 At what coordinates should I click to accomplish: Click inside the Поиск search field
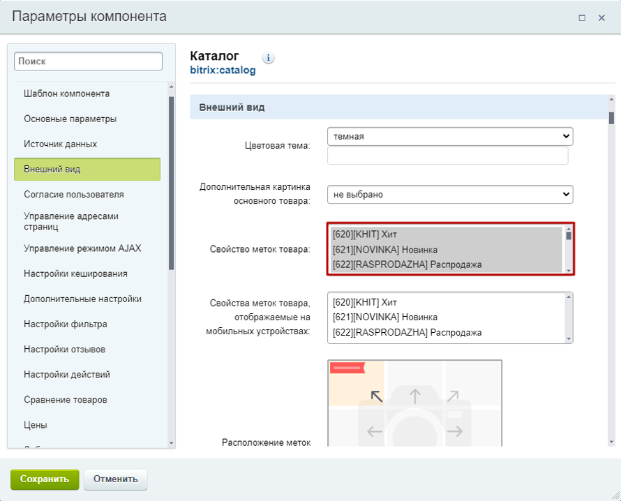click(x=87, y=61)
